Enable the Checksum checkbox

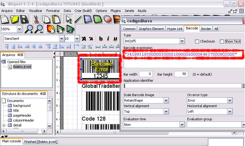[197, 41]
